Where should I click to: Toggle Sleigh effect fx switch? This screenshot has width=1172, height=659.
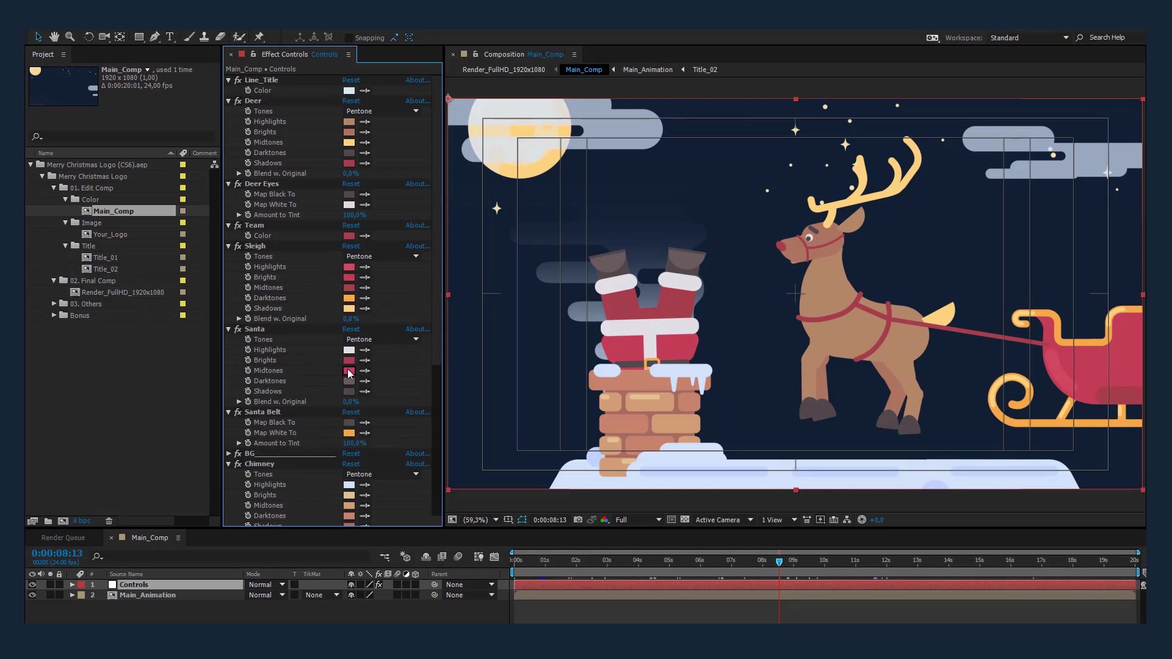pyautogui.click(x=238, y=246)
